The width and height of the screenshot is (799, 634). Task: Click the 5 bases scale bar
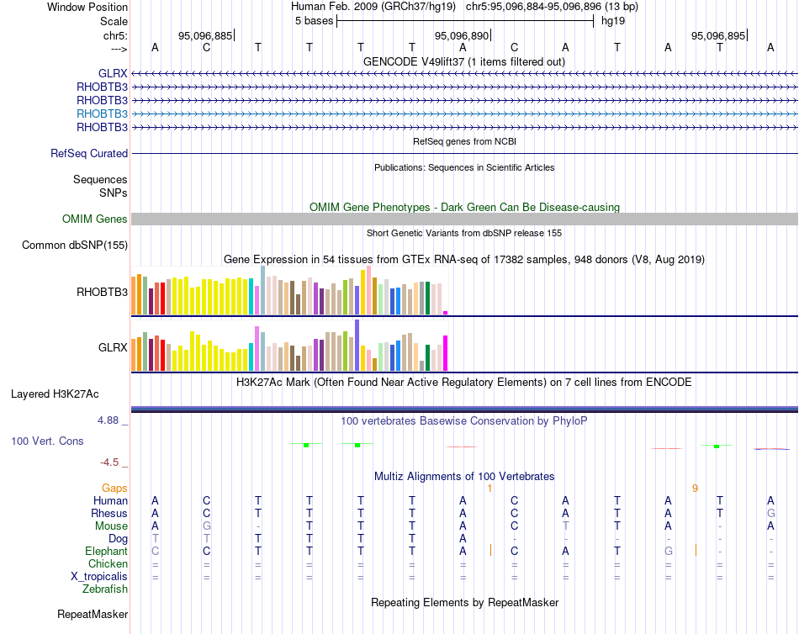pos(465,21)
